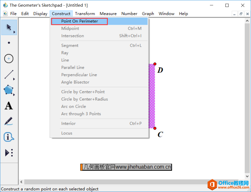Select the Text tool

coord(9,106)
